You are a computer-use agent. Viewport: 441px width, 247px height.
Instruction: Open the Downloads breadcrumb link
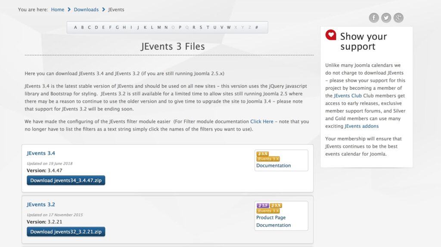tap(86, 9)
